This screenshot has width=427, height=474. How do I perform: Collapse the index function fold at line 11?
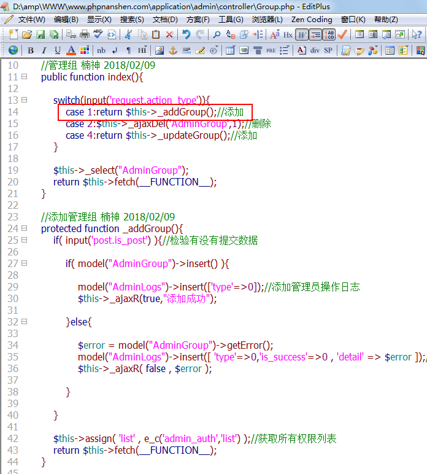point(24,77)
